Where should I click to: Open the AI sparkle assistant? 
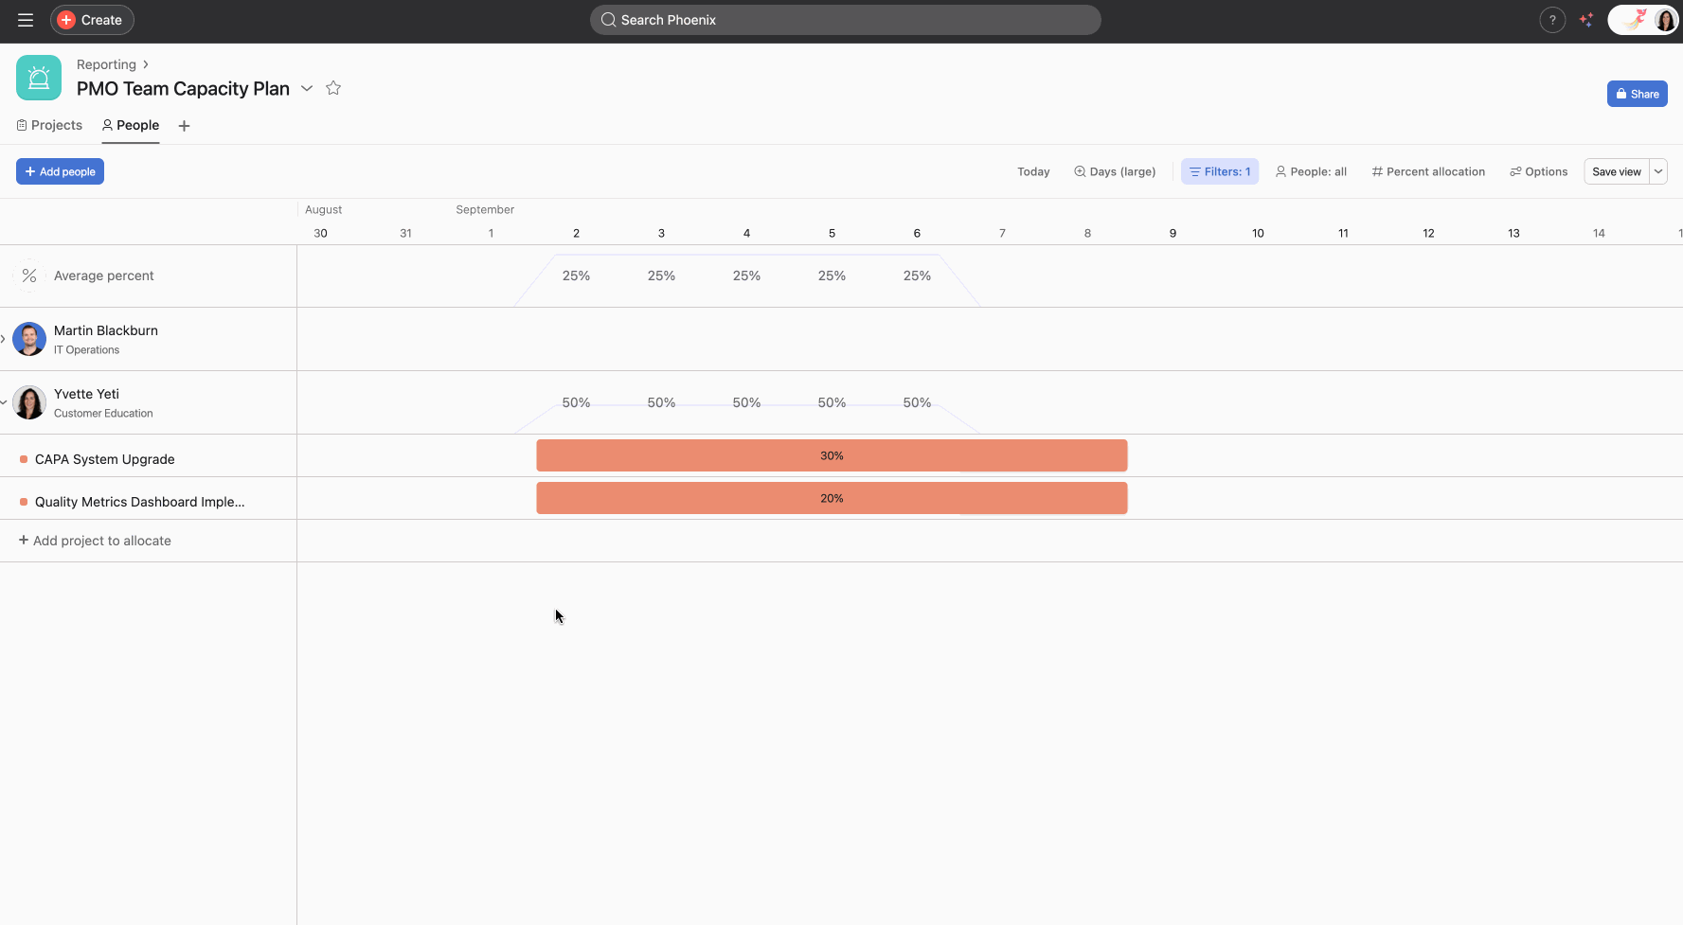coord(1586,20)
